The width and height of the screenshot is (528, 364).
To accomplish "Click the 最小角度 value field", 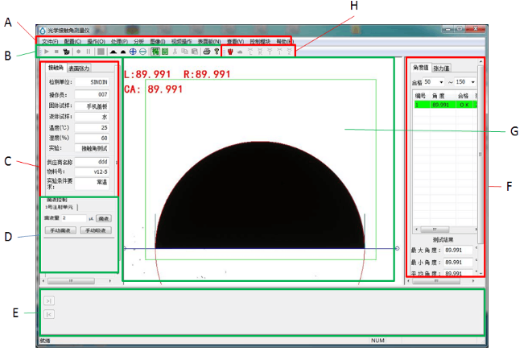I will click(x=458, y=262).
